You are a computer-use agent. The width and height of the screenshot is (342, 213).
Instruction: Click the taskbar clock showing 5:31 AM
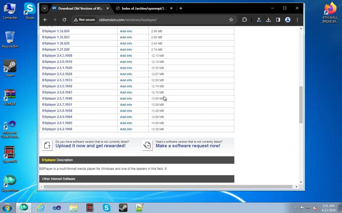pyautogui.click(x=328, y=208)
